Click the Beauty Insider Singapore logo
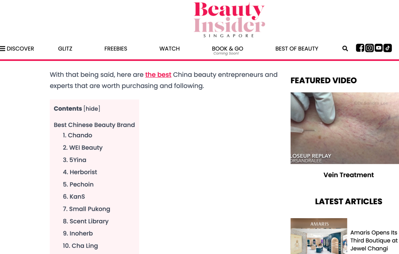 229,20
